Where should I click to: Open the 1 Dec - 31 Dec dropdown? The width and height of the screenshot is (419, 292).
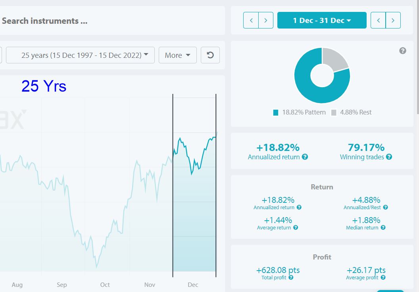[x=322, y=20]
